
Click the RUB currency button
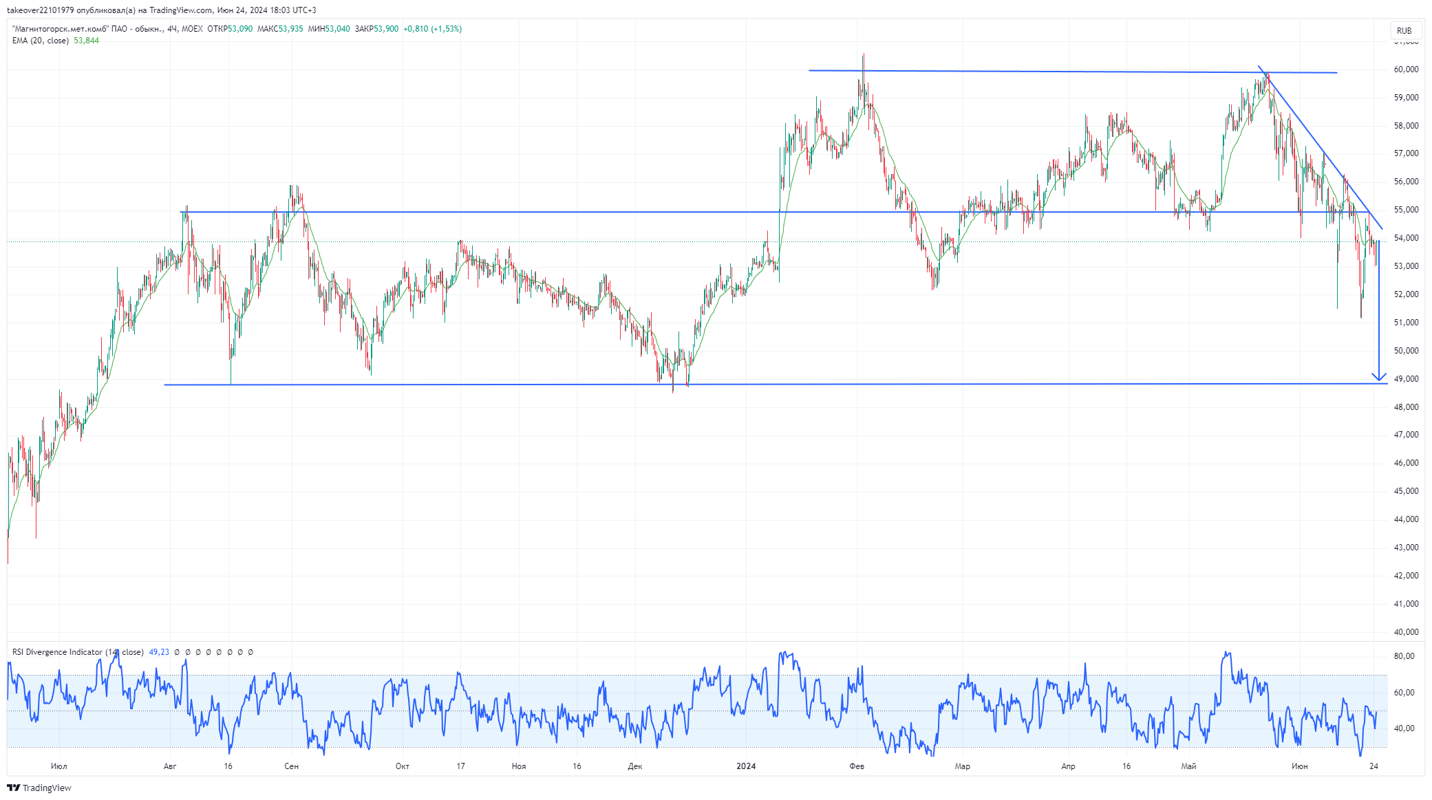(1404, 30)
